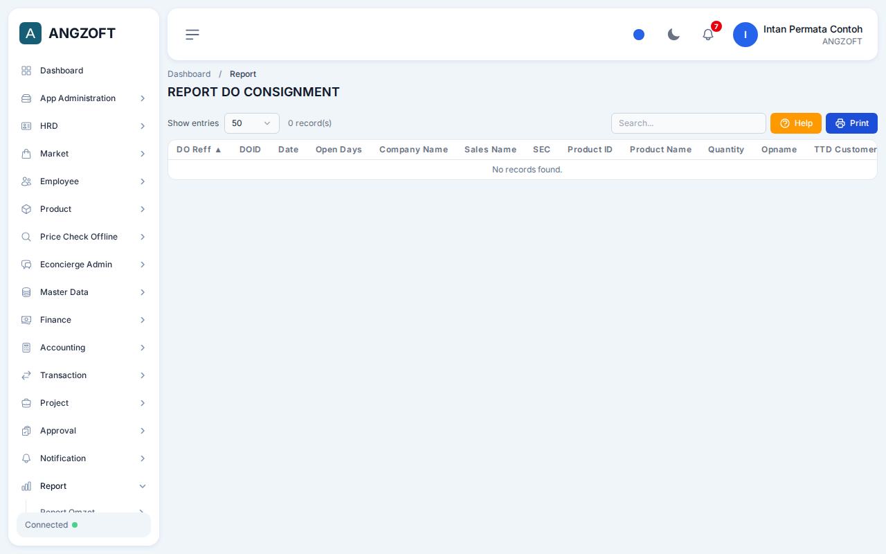This screenshot has height=554, width=886.
Task: Click the ANGZOFT logo icon
Action: pyautogui.click(x=30, y=33)
